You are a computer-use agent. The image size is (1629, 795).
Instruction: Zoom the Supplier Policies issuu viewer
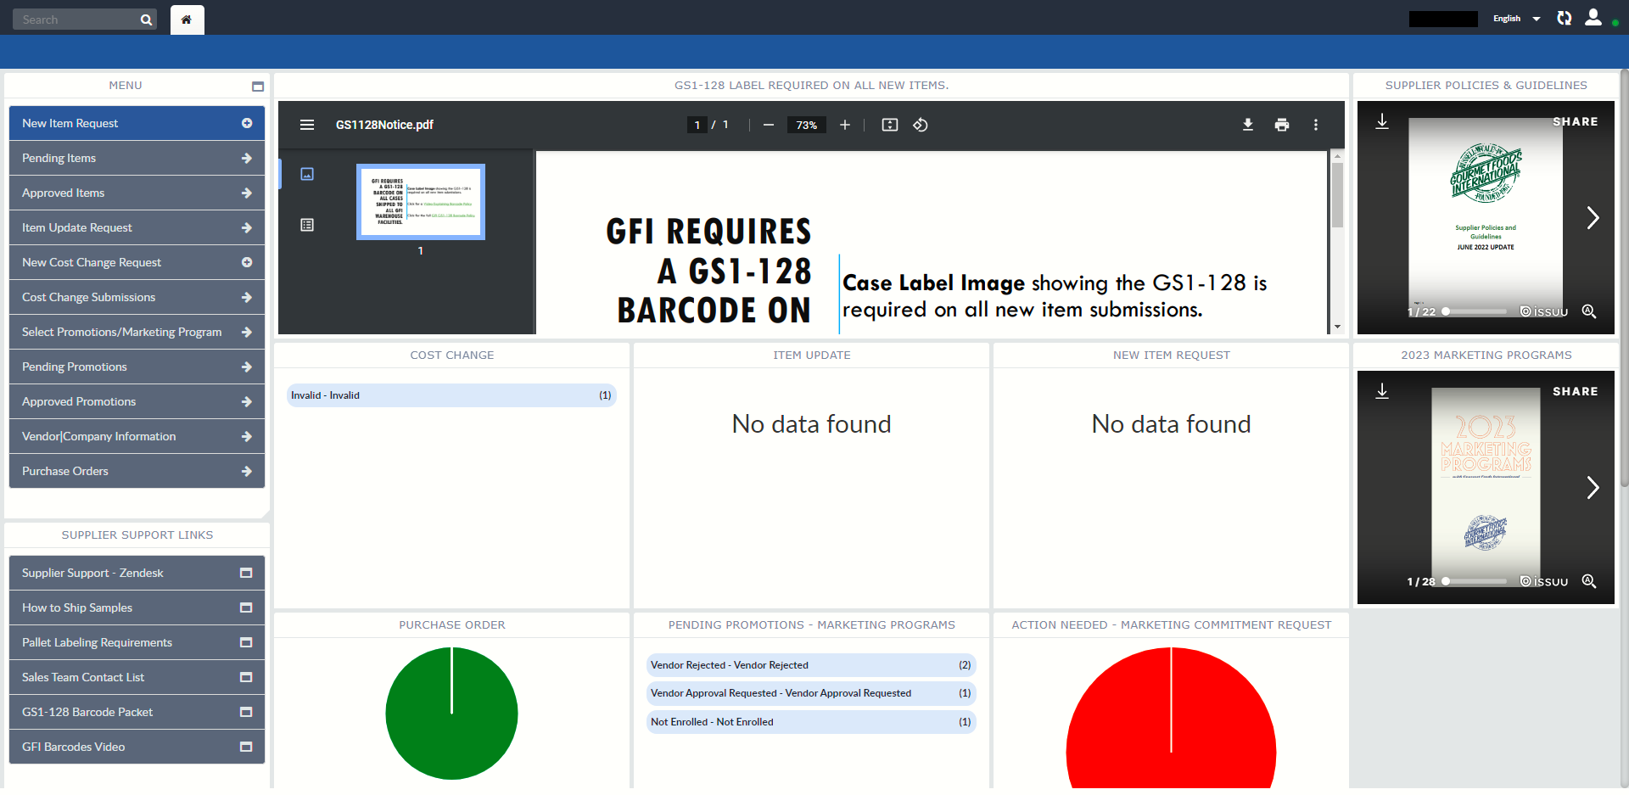point(1589,311)
